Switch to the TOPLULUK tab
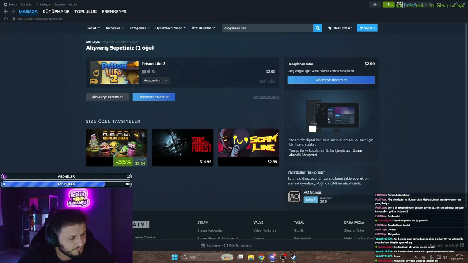468x263 pixels. (86, 12)
